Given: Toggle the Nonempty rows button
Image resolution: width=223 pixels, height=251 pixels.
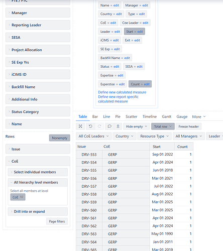Looking at the screenshot, I should 60,138.
